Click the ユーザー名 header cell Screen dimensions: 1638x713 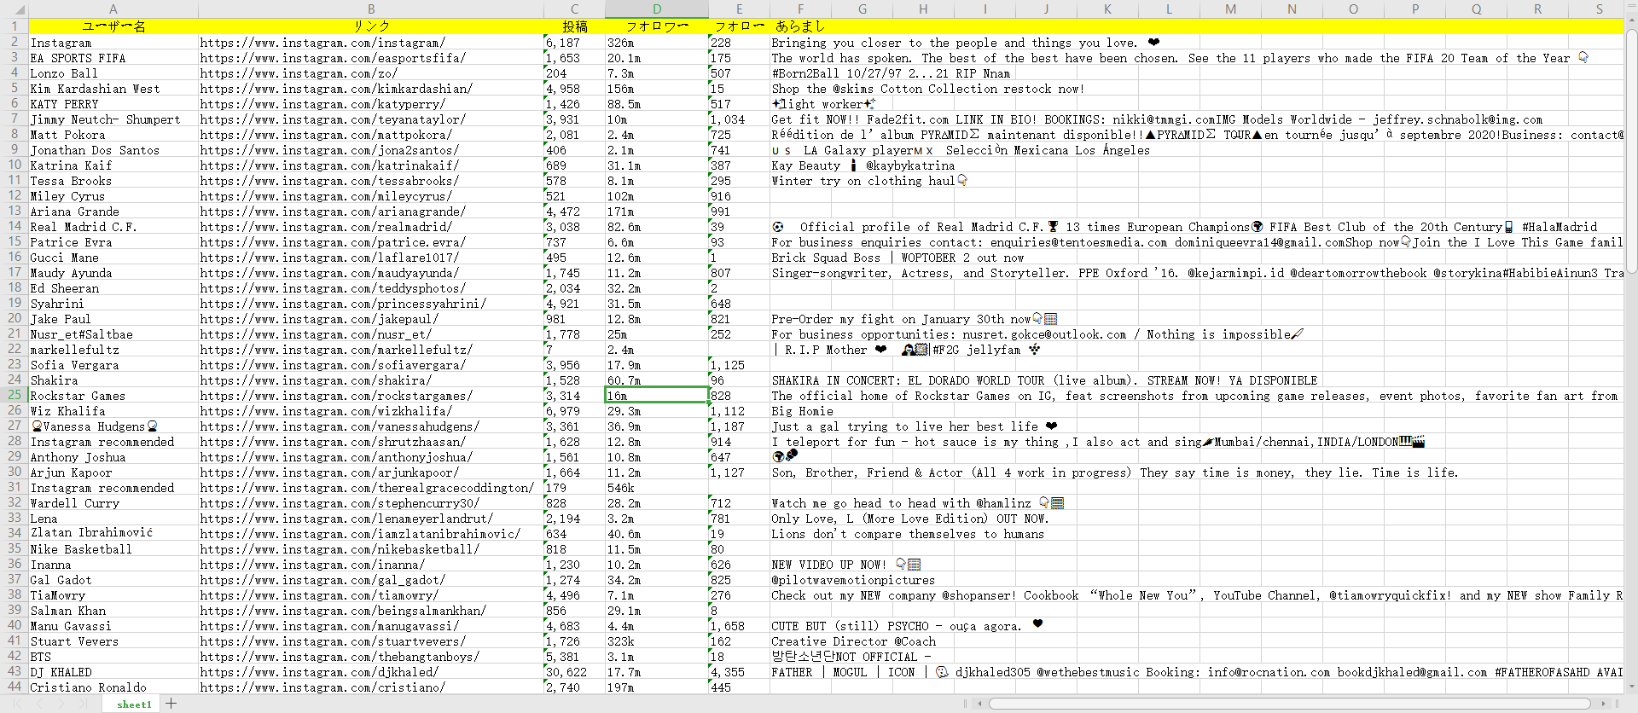click(x=113, y=26)
